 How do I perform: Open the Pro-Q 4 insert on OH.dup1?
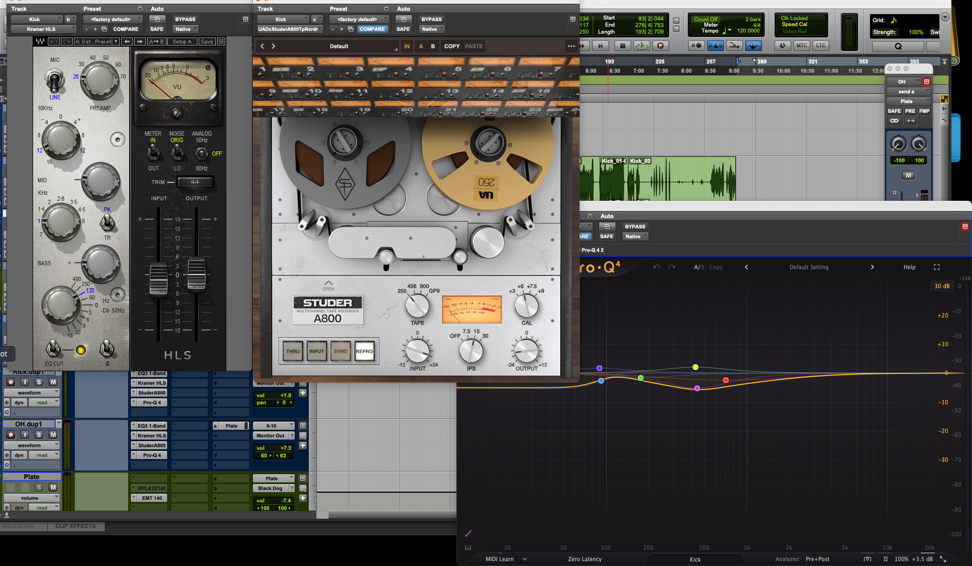(x=152, y=455)
